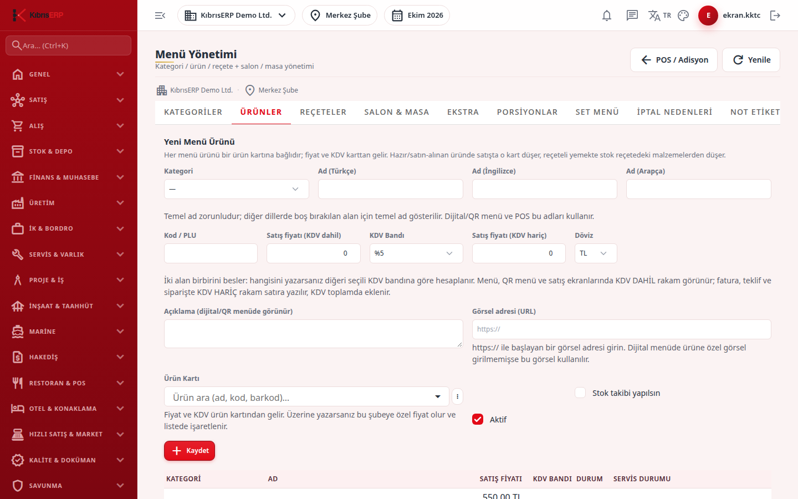Click the user avatar E

(708, 16)
